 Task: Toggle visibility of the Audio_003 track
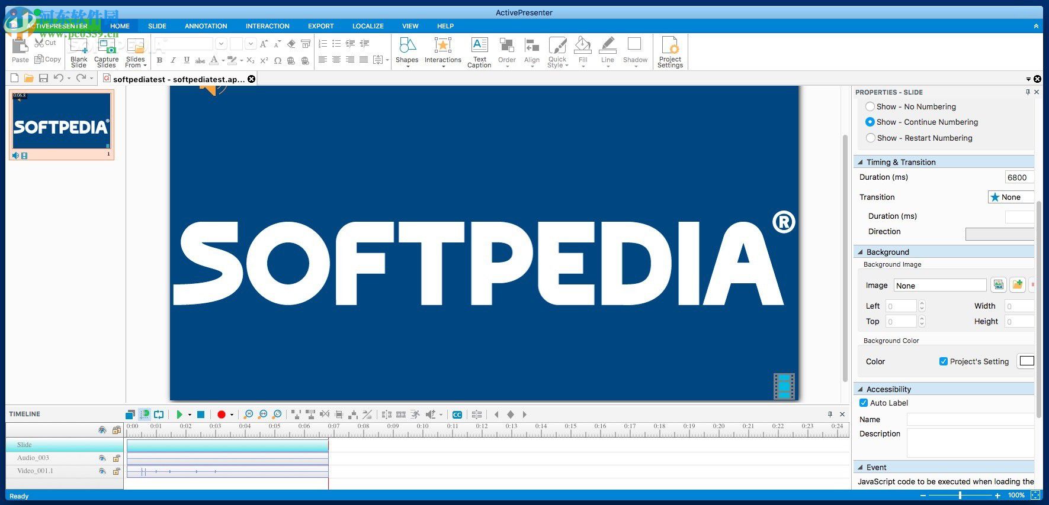(102, 458)
